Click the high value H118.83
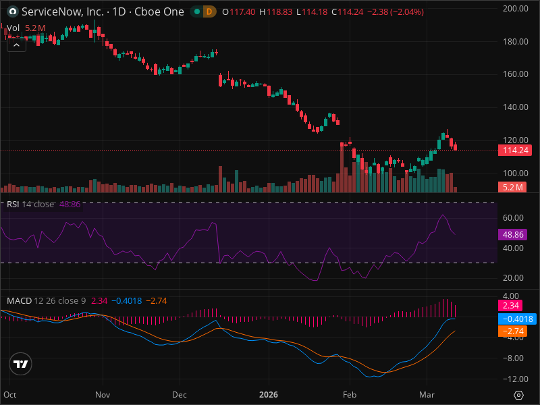Image resolution: width=540 pixels, height=405 pixels. [275, 11]
